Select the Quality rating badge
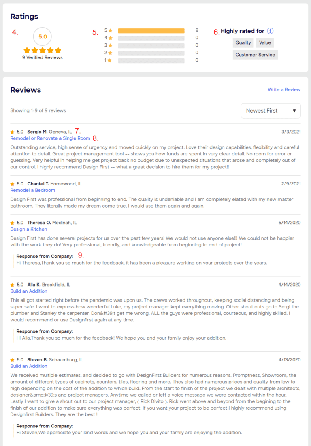This screenshot has width=311, height=446. tap(243, 42)
